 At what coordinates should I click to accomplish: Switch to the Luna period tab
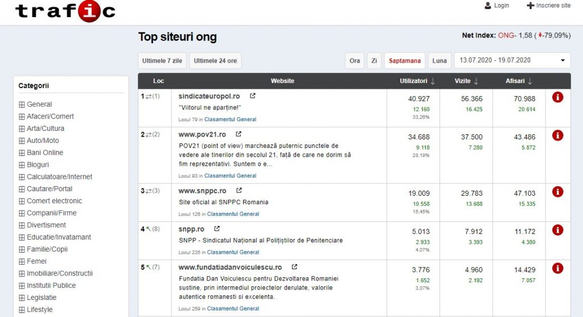point(439,60)
